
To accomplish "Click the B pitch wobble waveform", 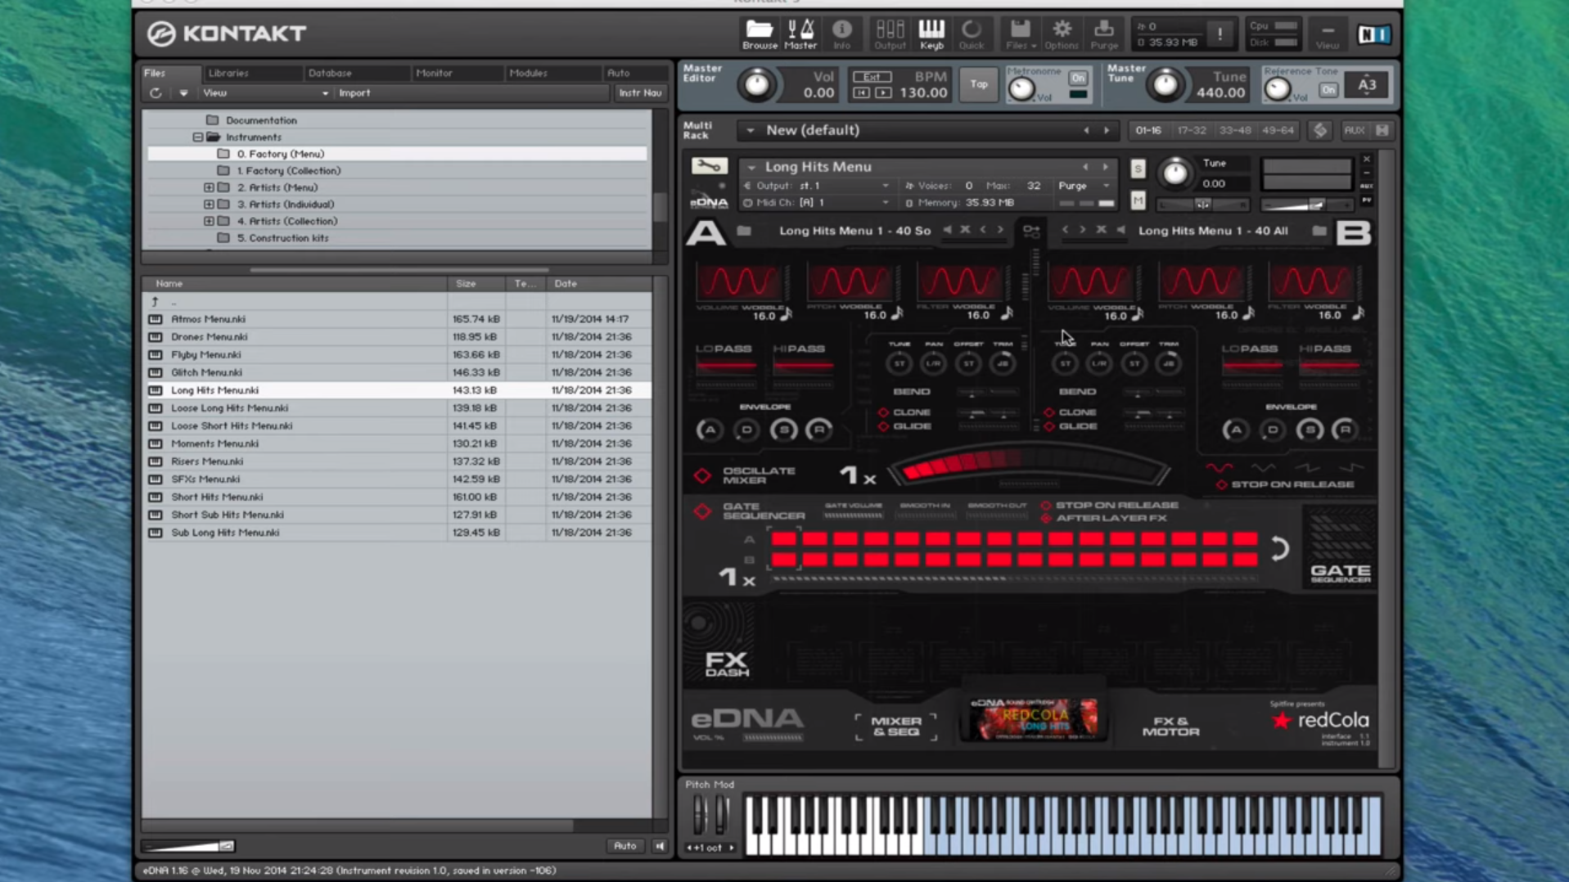I will [x=1202, y=282].
